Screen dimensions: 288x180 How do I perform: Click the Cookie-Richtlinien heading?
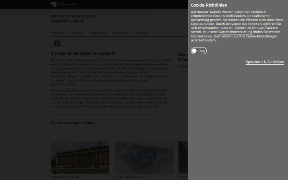pyautogui.click(x=209, y=5)
